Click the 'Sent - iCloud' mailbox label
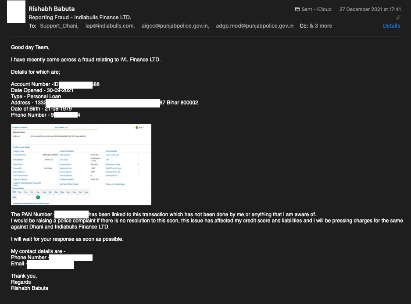Viewport: 411px width, 304px height. click(316, 9)
